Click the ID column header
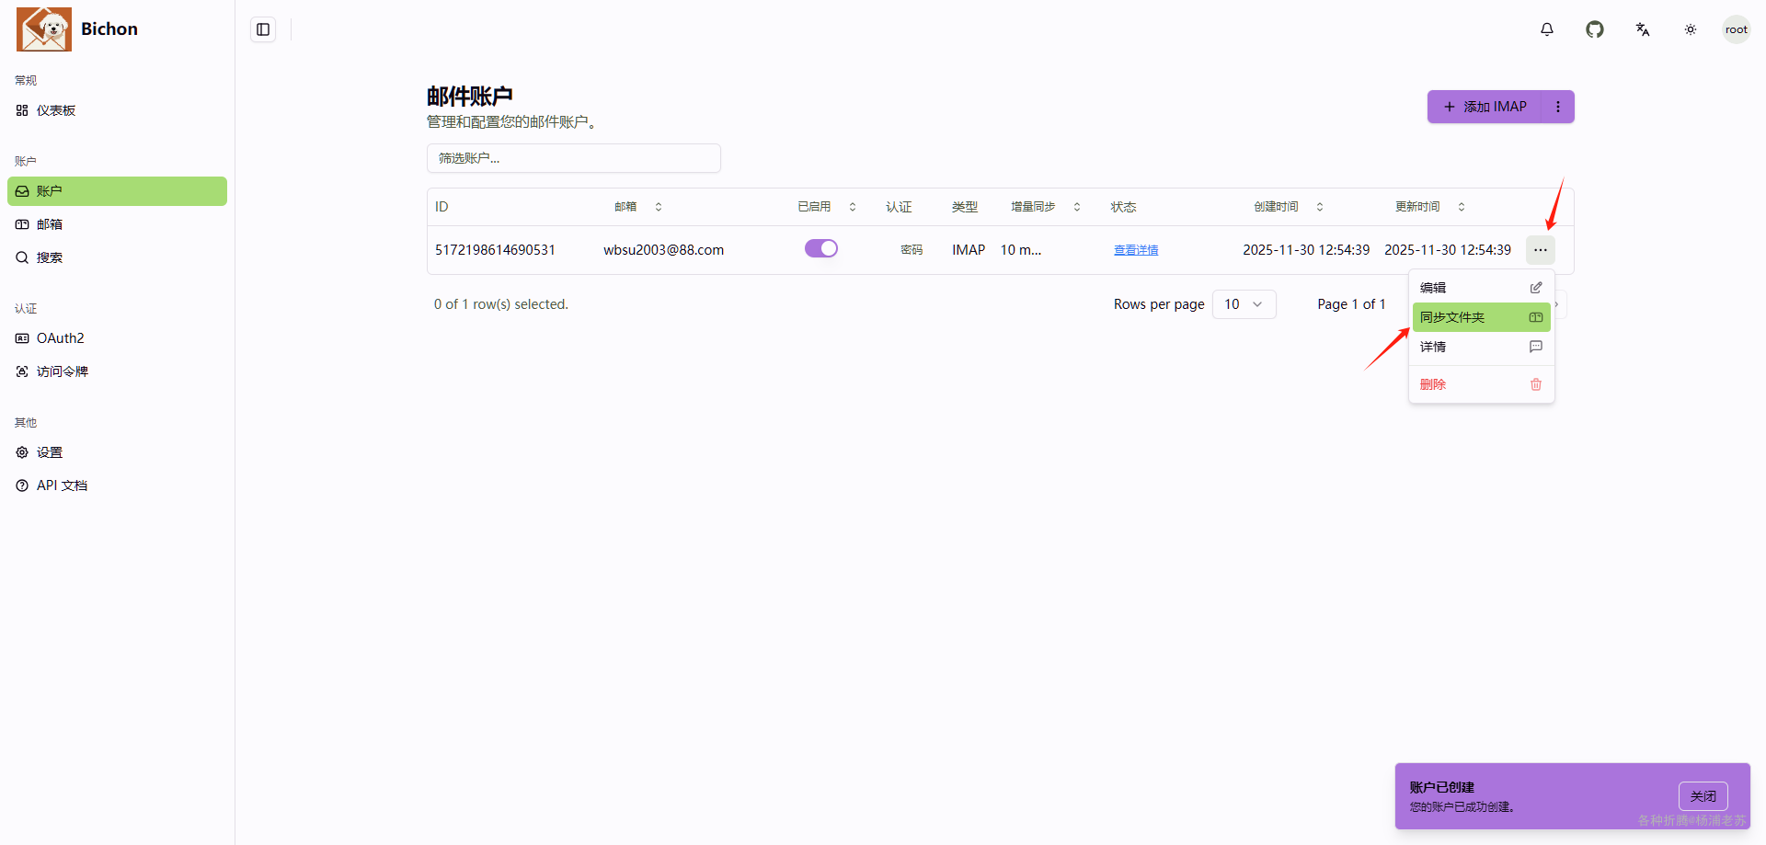Viewport: 1766px width, 845px height. [441, 207]
